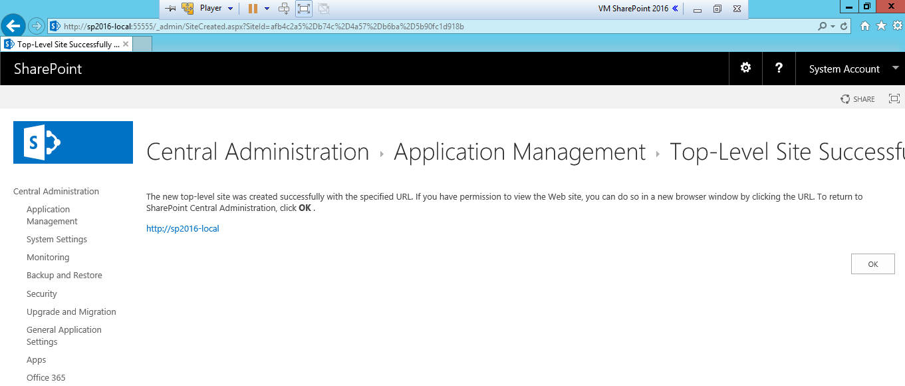Viewport: 905px width, 386px height.
Task: Click the double chevron beside VM SharePoint 2016
Action: [675, 9]
